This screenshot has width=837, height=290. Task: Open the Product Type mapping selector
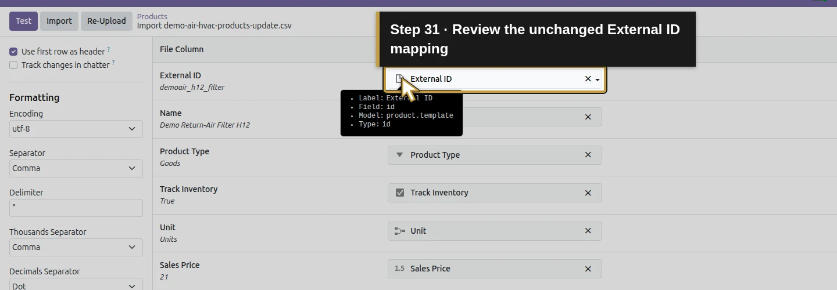[495, 155]
